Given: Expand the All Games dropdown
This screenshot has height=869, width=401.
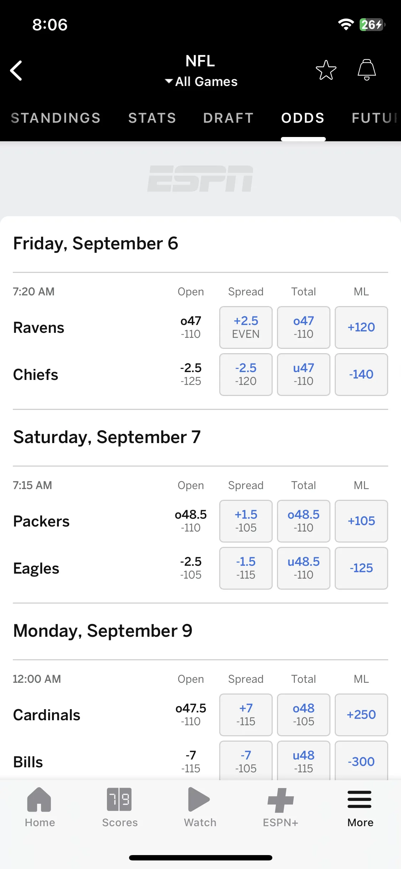Looking at the screenshot, I should coord(201,82).
